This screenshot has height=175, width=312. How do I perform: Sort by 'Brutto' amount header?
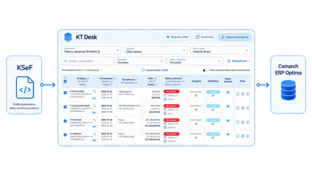coord(152,85)
